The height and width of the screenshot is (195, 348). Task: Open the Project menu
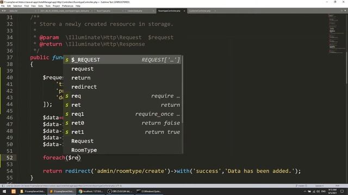click(x=57, y=6)
